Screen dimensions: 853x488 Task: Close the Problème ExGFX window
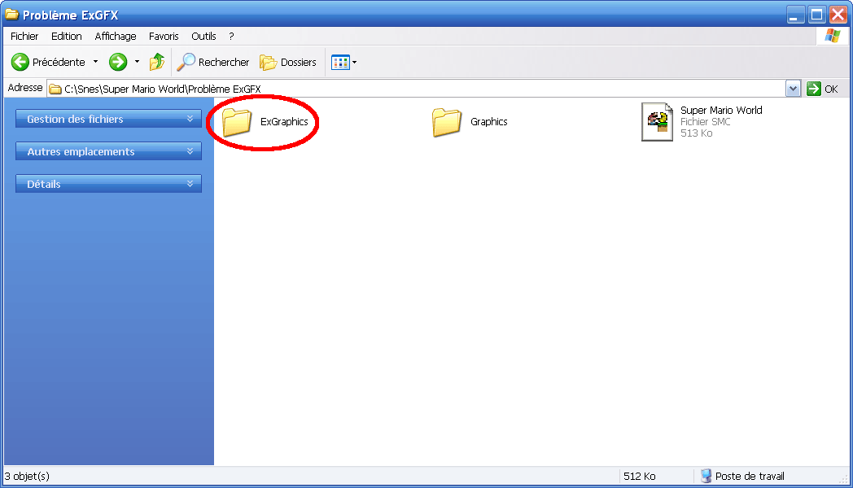point(838,15)
